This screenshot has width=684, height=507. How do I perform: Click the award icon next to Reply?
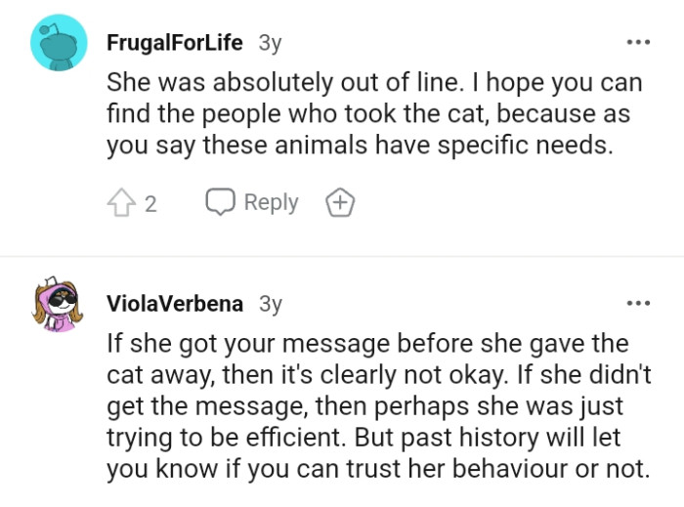[x=339, y=203]
